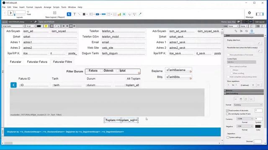Toggle the panes visibility icon

point(260,14)
